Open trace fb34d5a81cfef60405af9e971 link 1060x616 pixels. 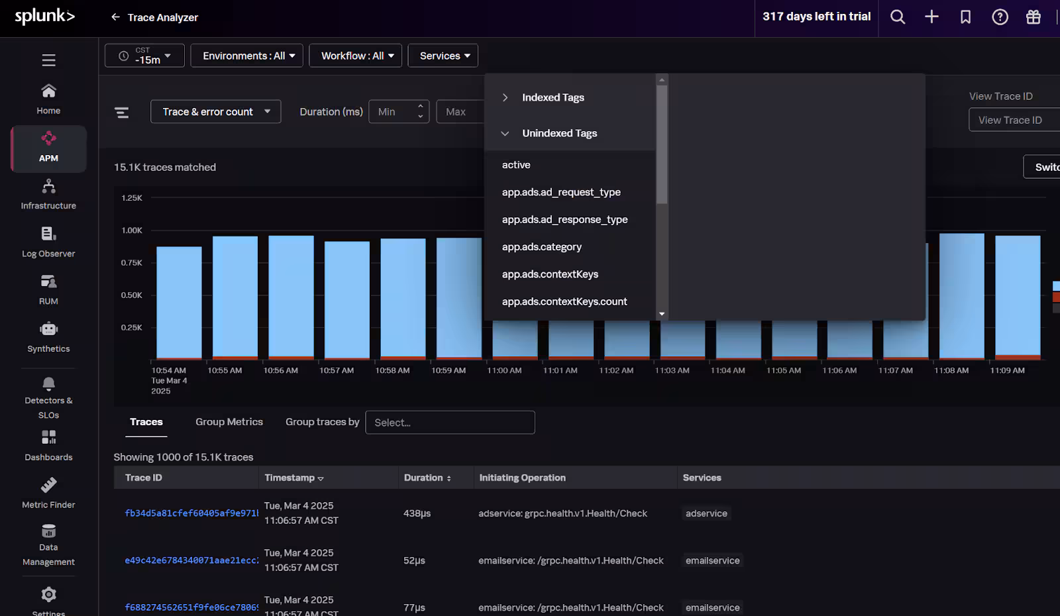(191, 513)
